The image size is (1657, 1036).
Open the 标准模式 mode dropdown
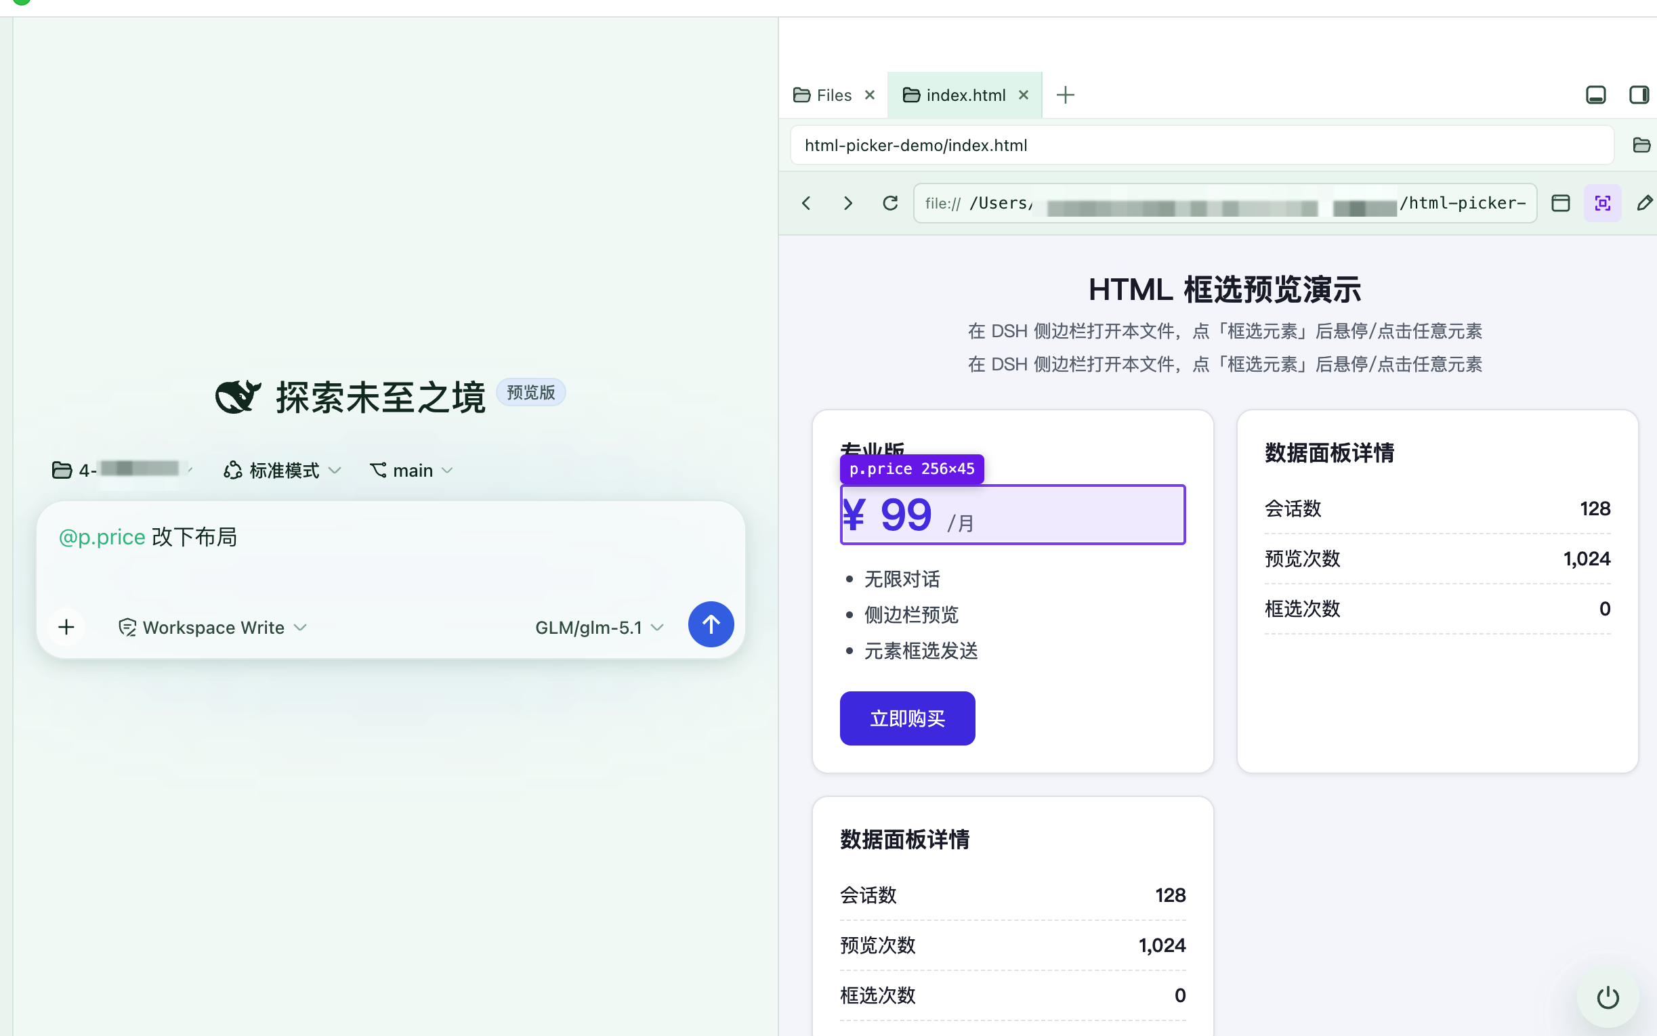pyautogui.click(x=282, y=471)
